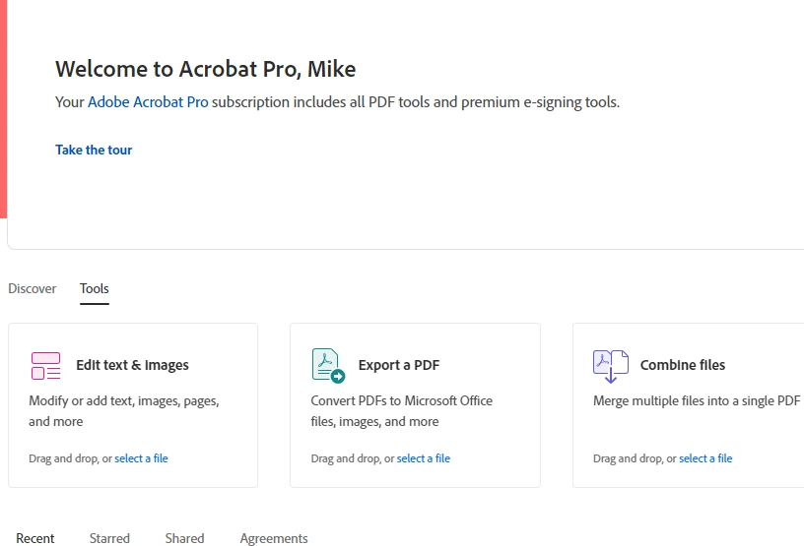
Task: Go to the Shared tab
Action: pos(184,538)
